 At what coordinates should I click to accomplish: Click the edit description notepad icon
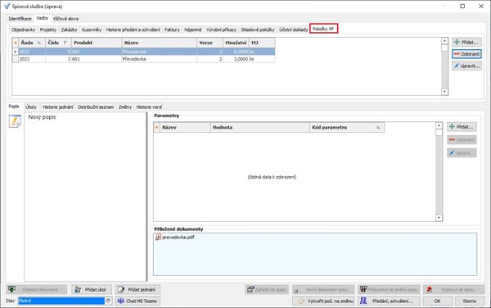(x=15, y=121)
